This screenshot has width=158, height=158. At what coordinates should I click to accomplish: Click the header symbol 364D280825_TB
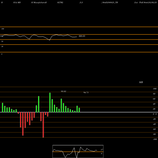110,3
